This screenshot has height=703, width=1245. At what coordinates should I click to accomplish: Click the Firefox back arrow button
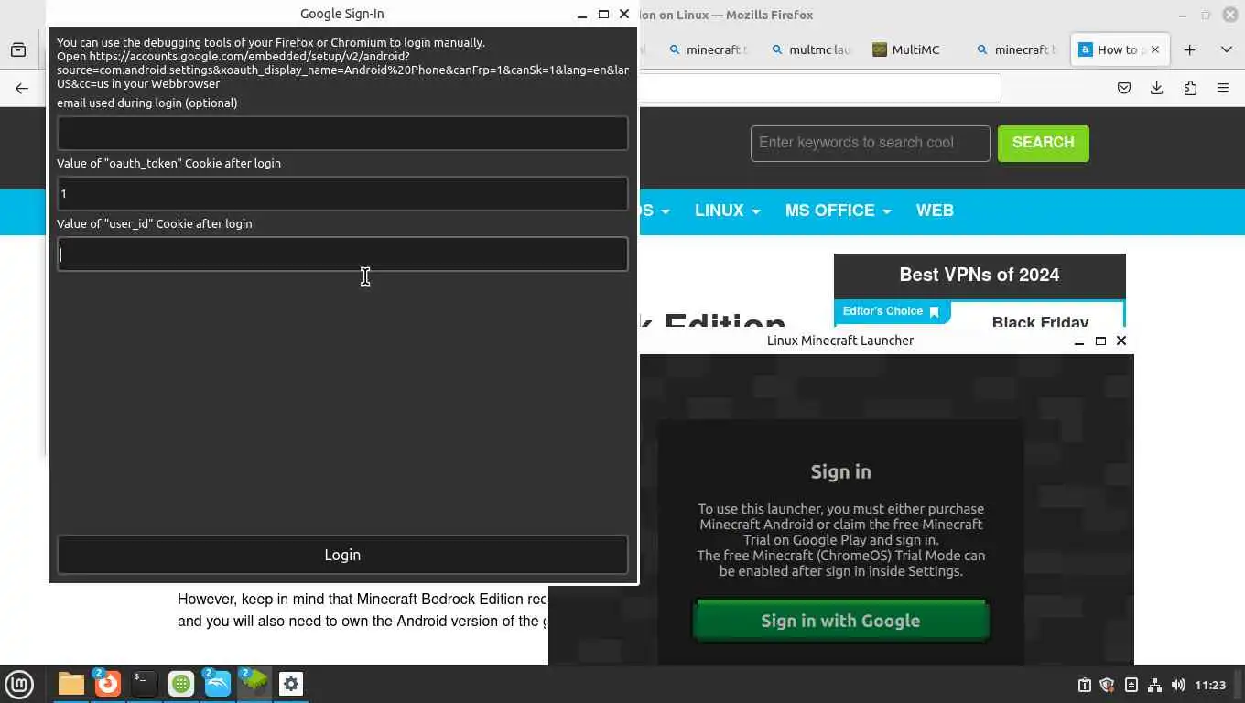[x=22, y=88]
